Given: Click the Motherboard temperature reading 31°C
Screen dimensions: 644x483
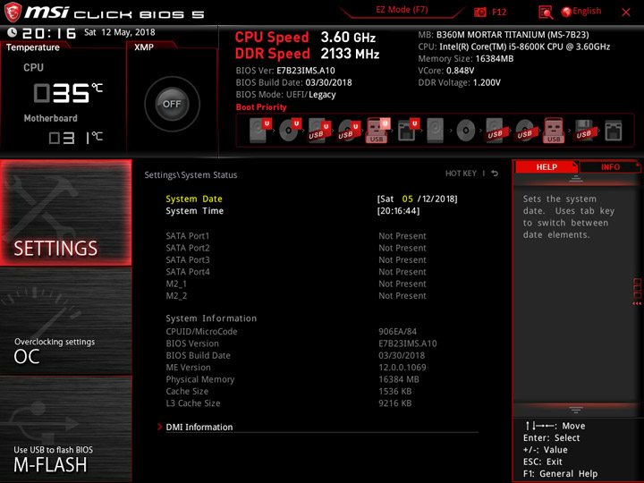Looking at the screenshot, I should pyautogui.click(x=75, y=138).
